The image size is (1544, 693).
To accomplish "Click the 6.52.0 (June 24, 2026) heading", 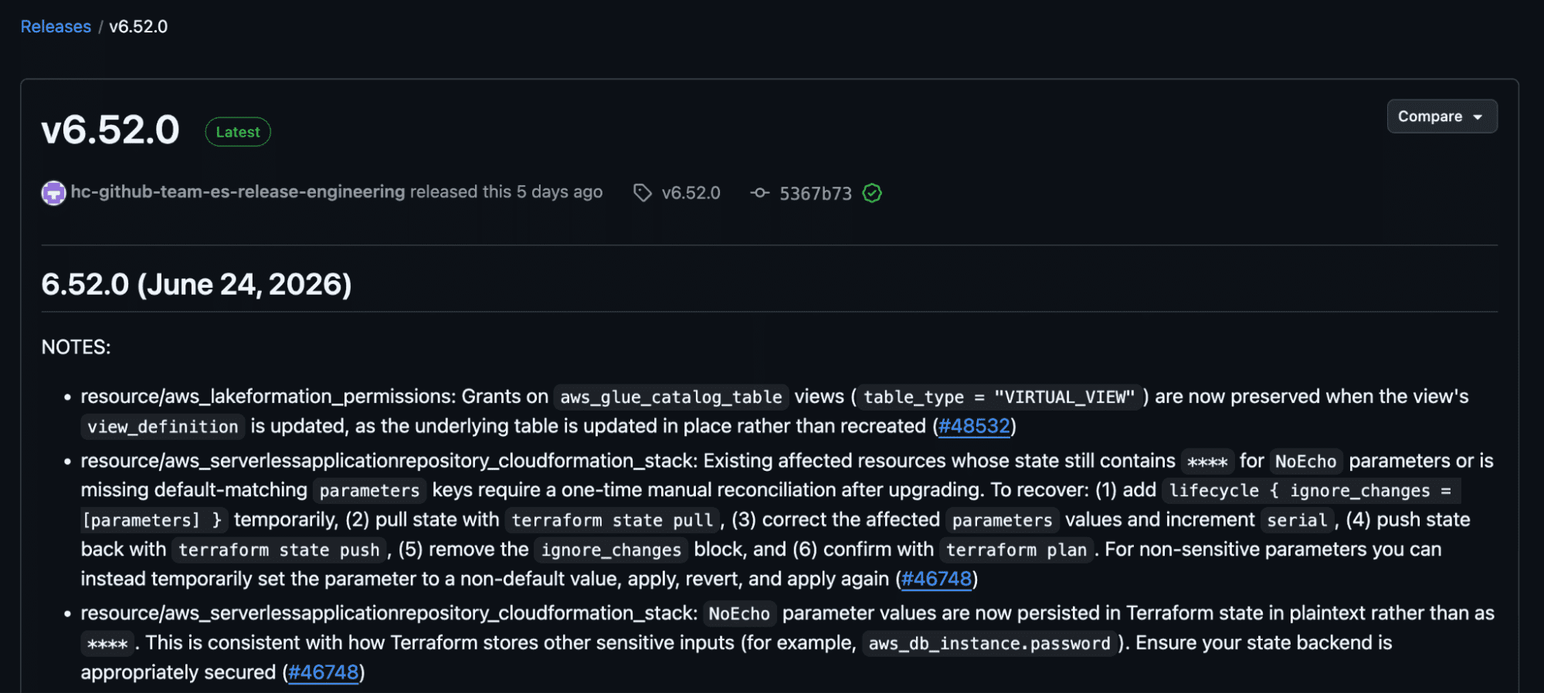I will tap(196, 285).
